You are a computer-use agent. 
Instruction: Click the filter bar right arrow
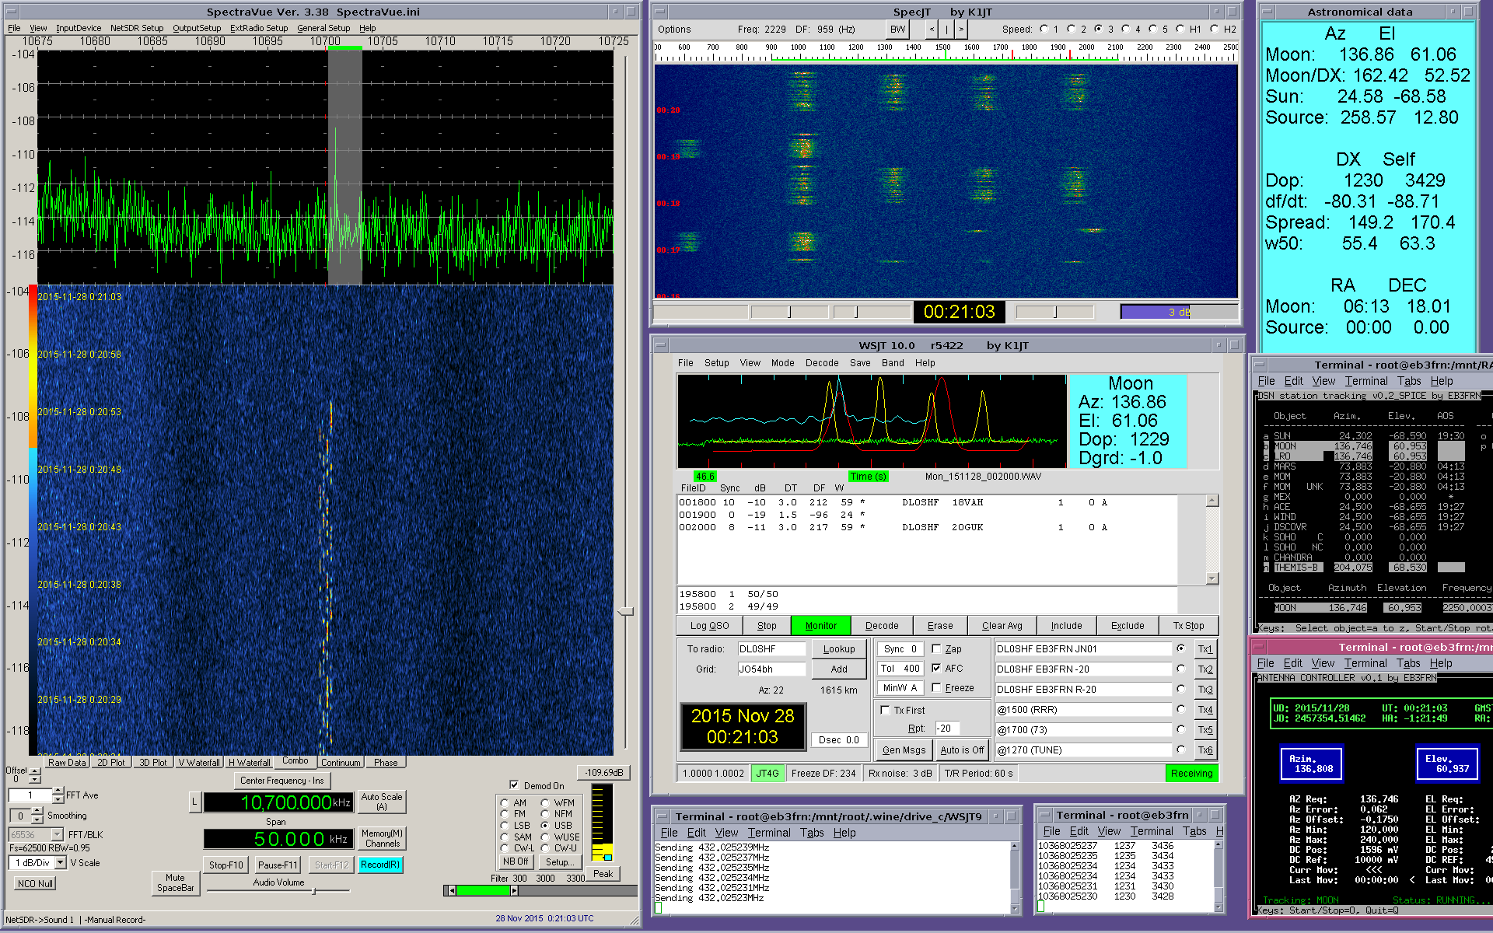(x=514, y=890)
